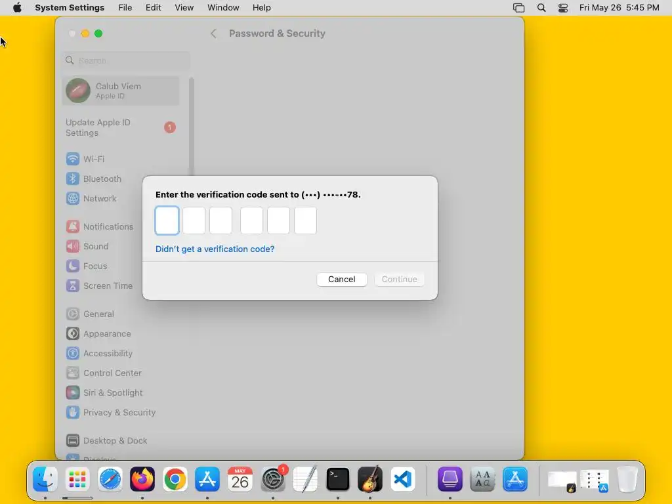
Task: Select Update Apple ID Settings row
Action: coord(121,128)
